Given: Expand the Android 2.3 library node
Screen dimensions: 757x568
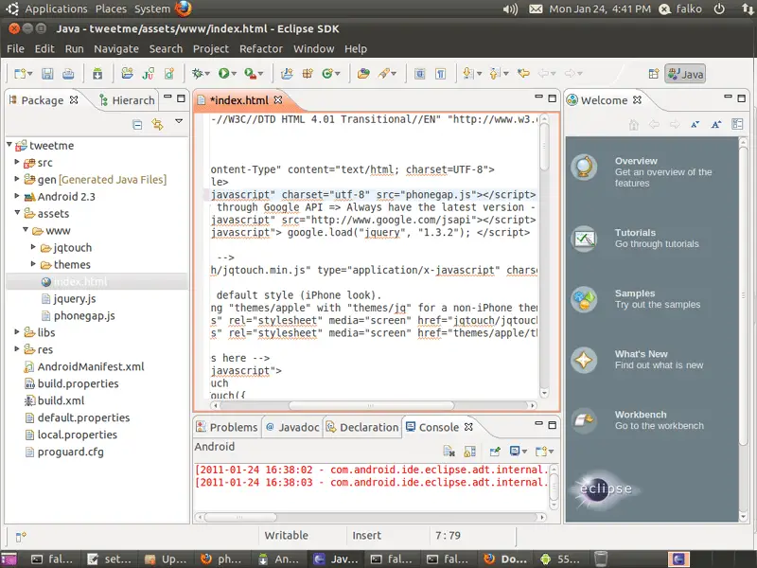Looking at the screenshot, I should tap(17, 196).
